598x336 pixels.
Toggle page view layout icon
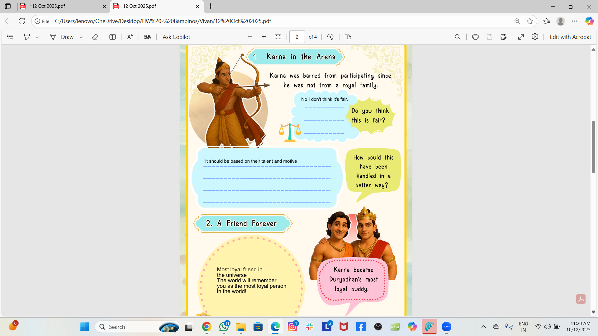[348, 37]
